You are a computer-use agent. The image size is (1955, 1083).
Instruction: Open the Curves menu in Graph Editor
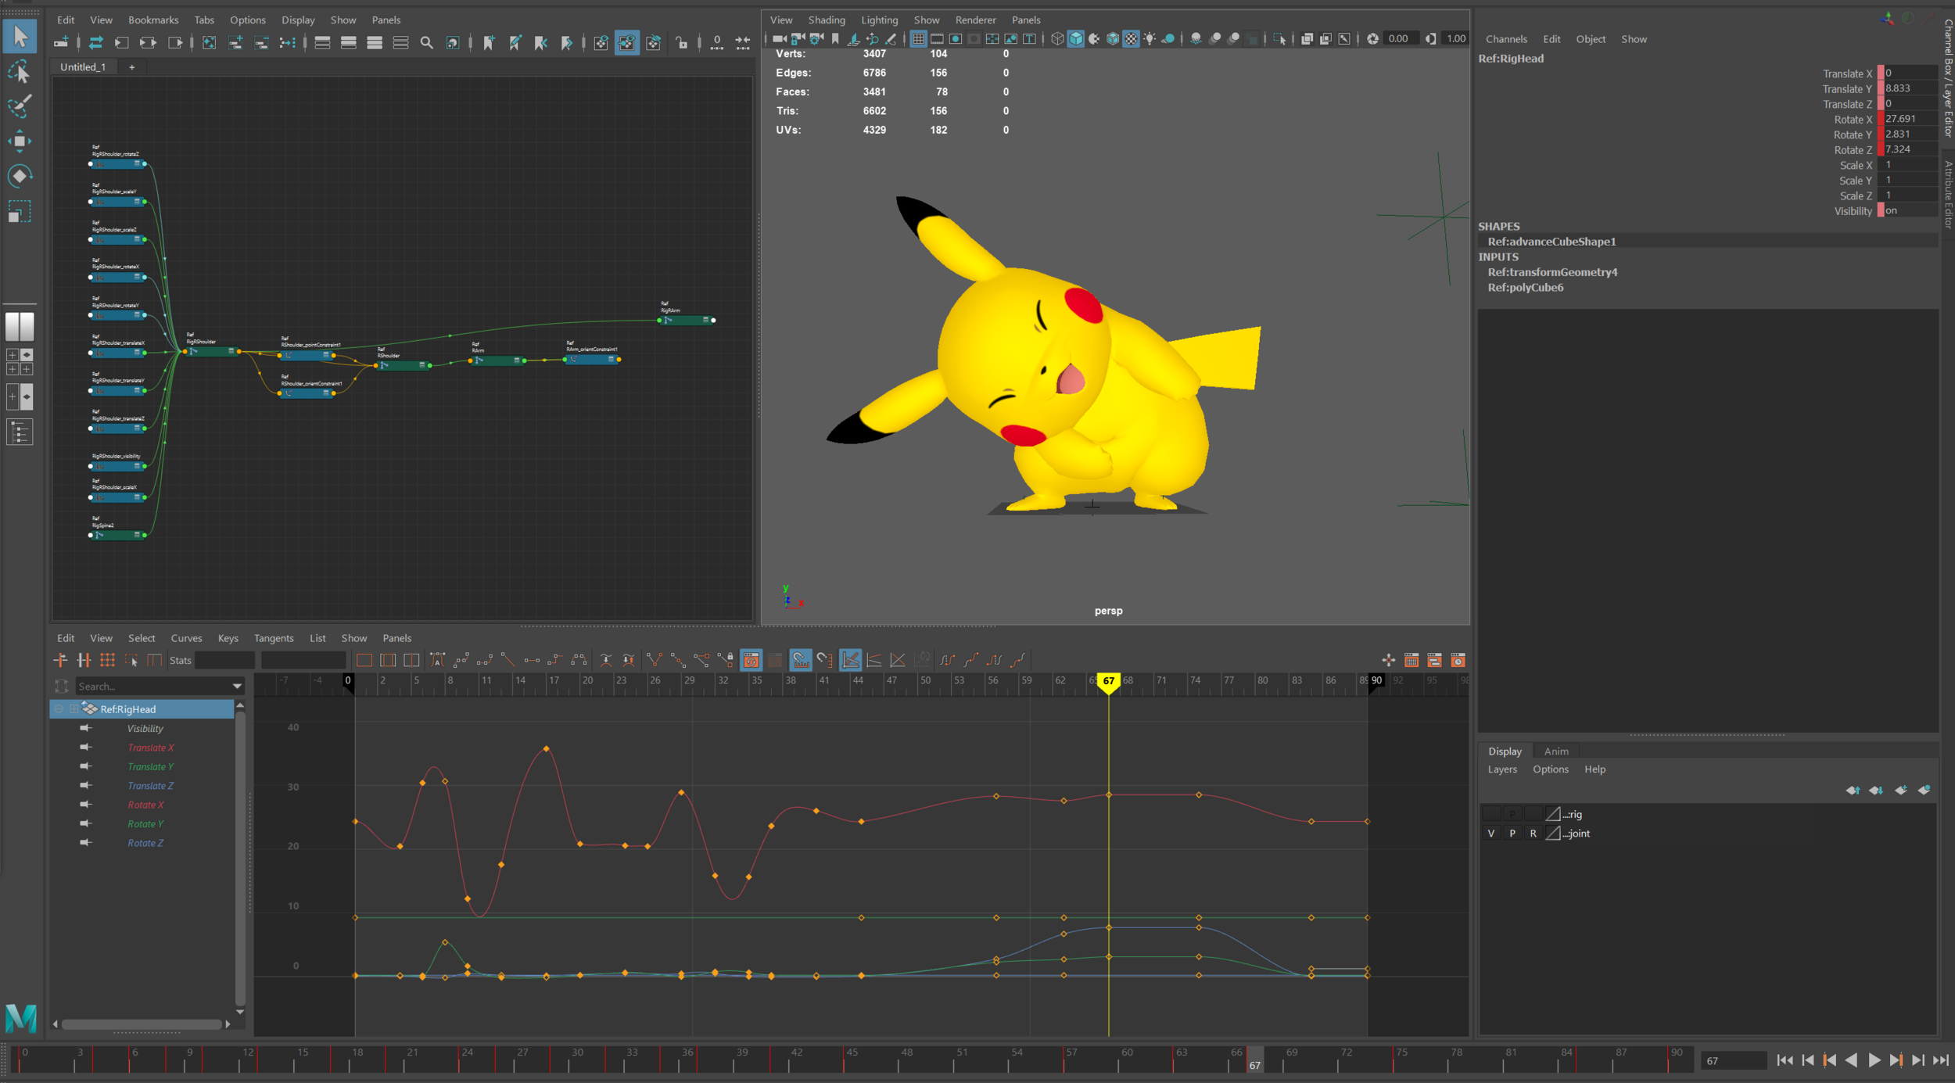(186, 638)
